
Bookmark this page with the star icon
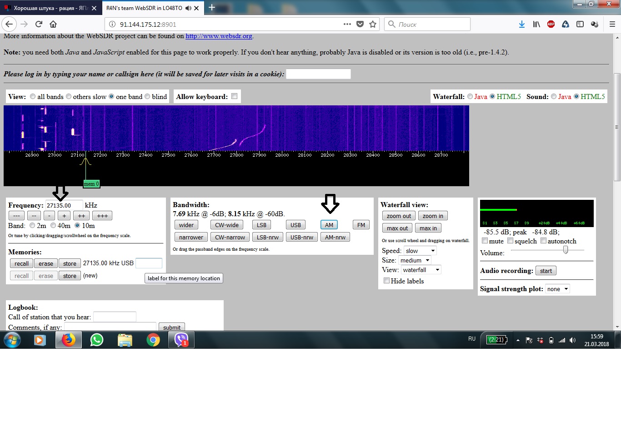click(x=373, y=24)
